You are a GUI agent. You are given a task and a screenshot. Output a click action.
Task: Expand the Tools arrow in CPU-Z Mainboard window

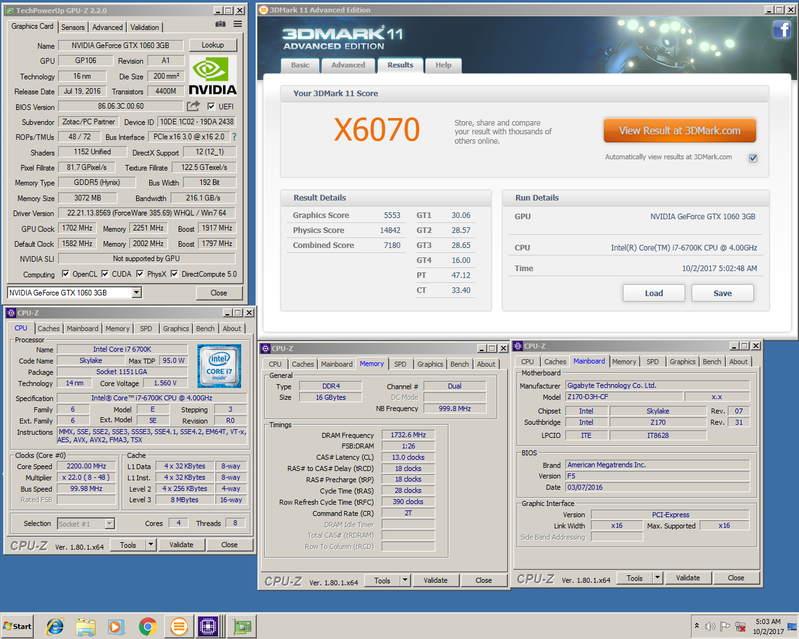tap(657, 578)
